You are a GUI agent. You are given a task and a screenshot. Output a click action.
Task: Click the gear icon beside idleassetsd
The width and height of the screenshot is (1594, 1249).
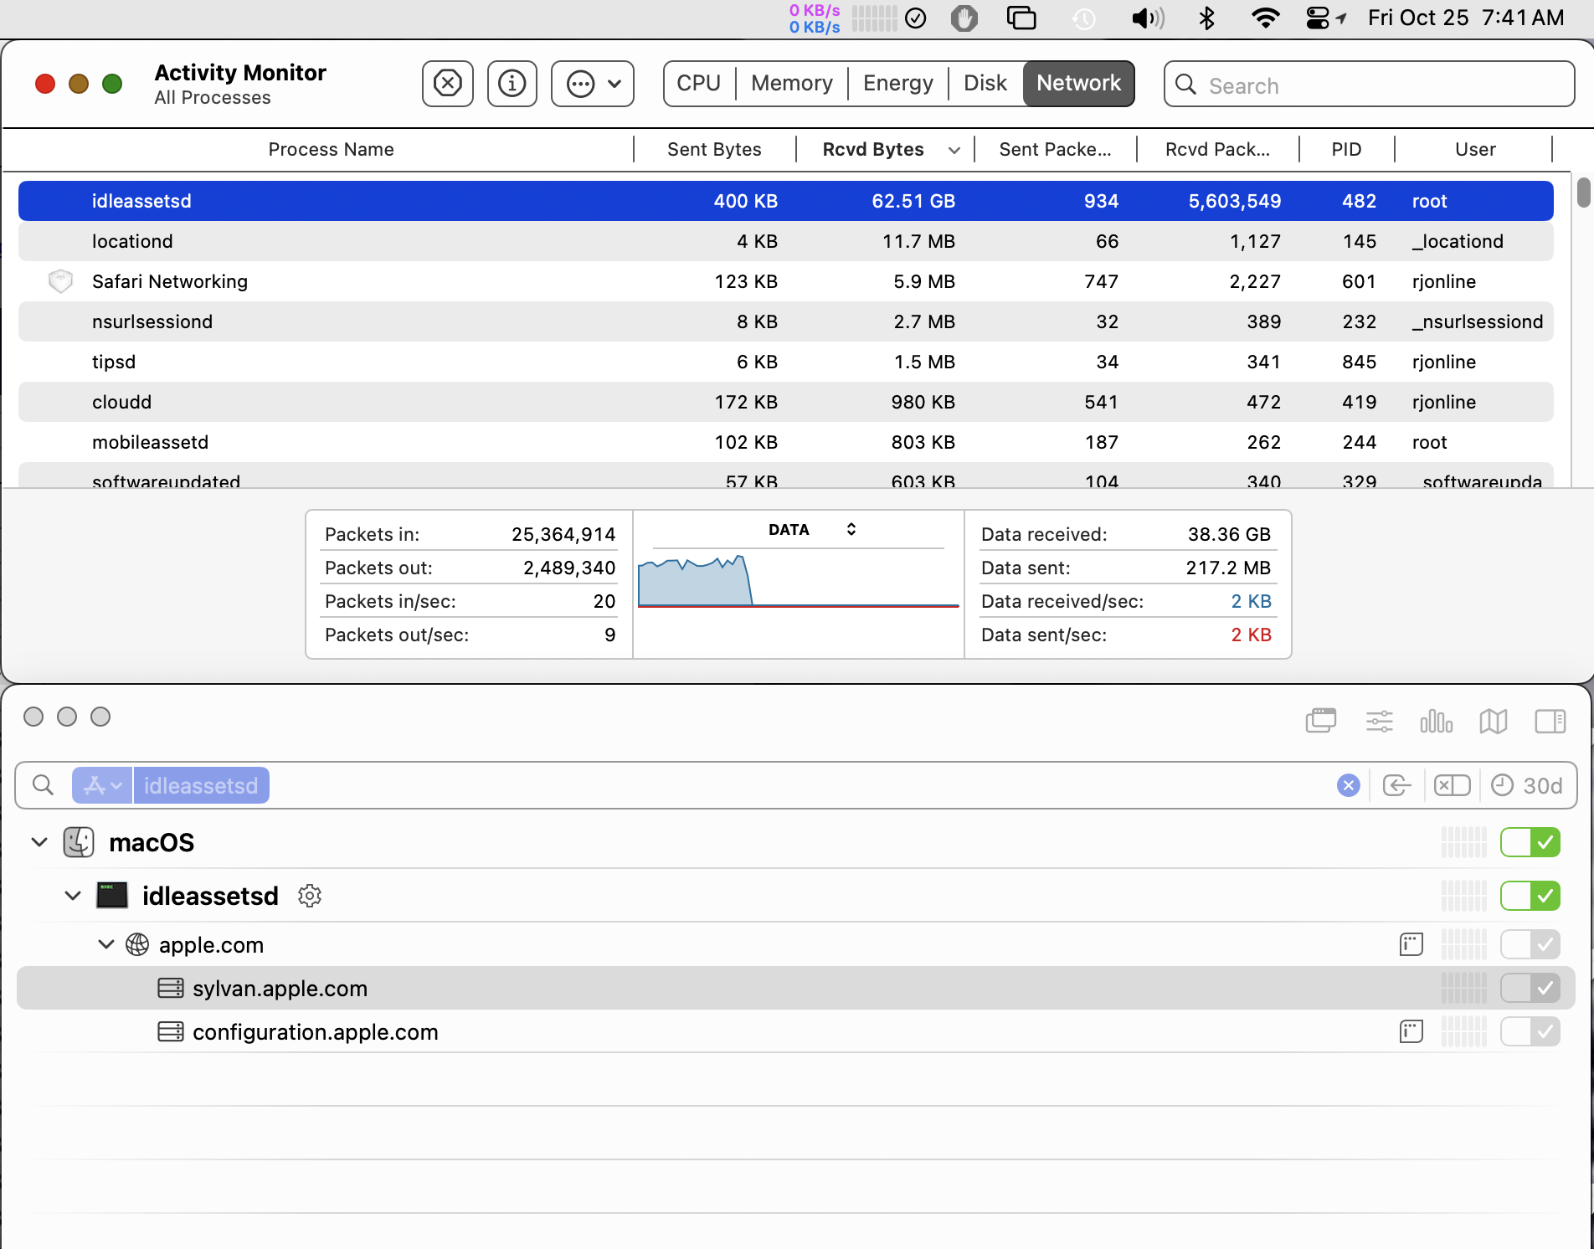tap(310, 896)
